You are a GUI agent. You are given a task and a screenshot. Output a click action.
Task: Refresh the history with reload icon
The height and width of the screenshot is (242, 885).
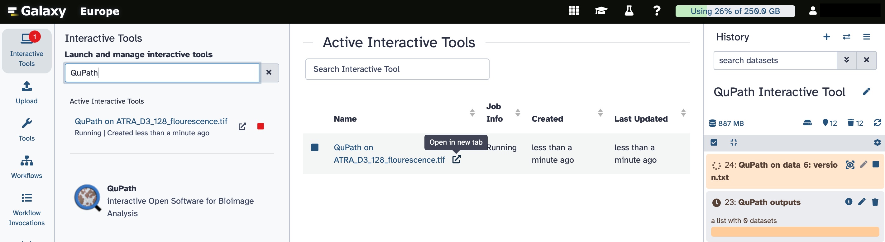coord(877,123)
